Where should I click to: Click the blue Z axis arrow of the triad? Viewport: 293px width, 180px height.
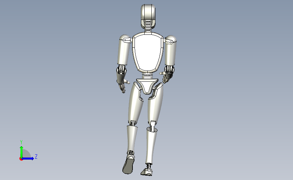pyautogui.click(x=28, y=158)
